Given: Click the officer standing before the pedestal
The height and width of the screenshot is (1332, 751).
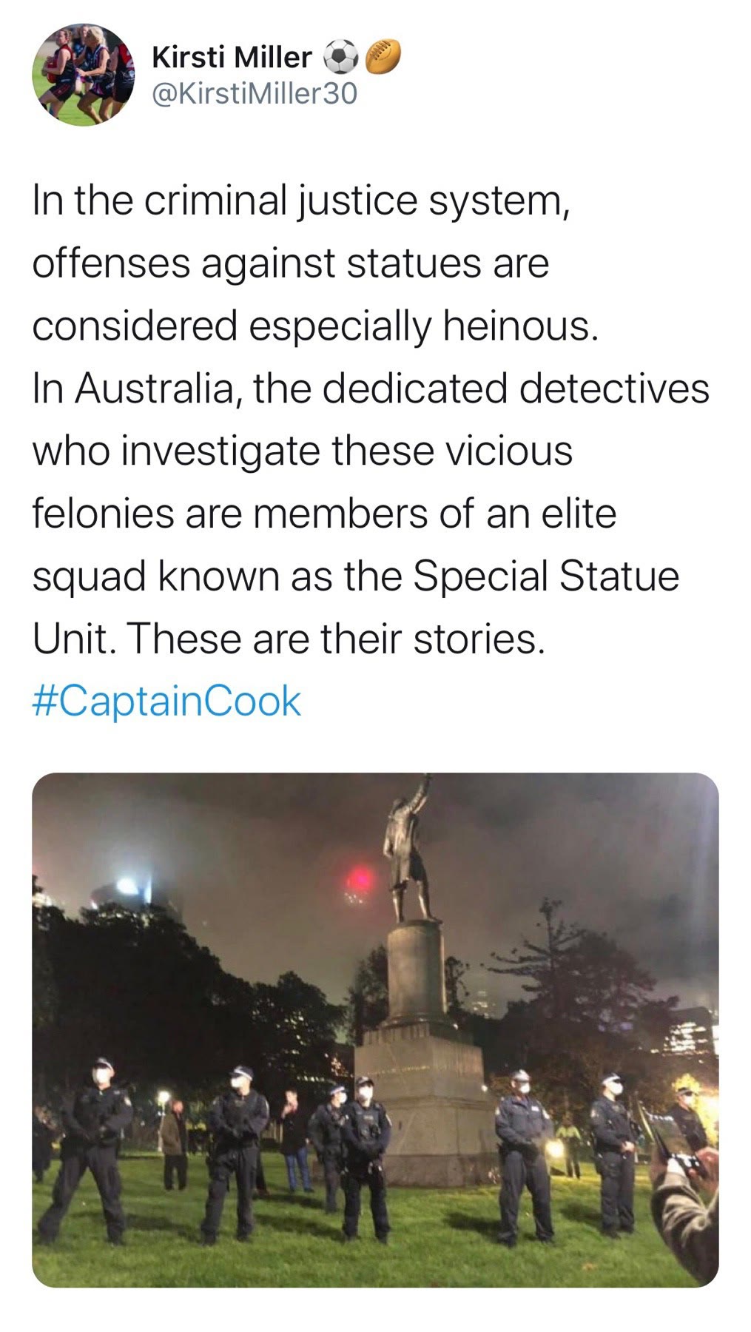Looking at the screenshot, I should tap(365, 1154).
